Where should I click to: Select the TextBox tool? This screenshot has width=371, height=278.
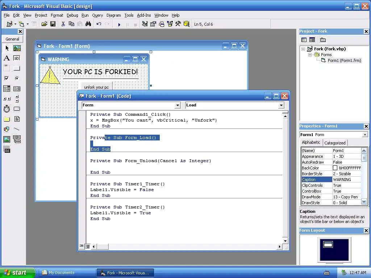(x=17, y=58)
